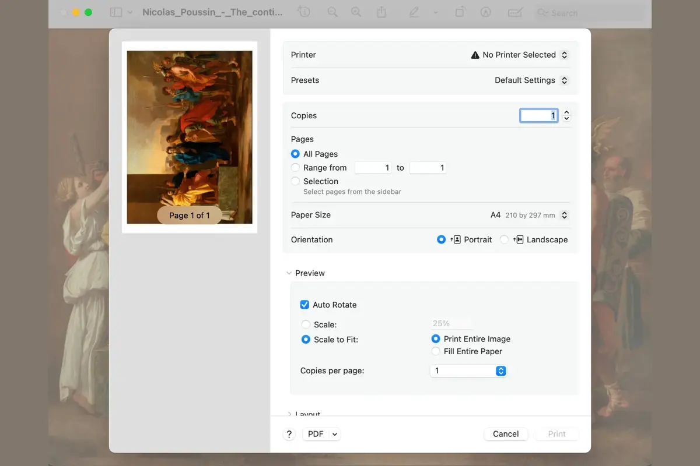Click the page preview thumbnail
700x466 pixels.
pos(190,137)
